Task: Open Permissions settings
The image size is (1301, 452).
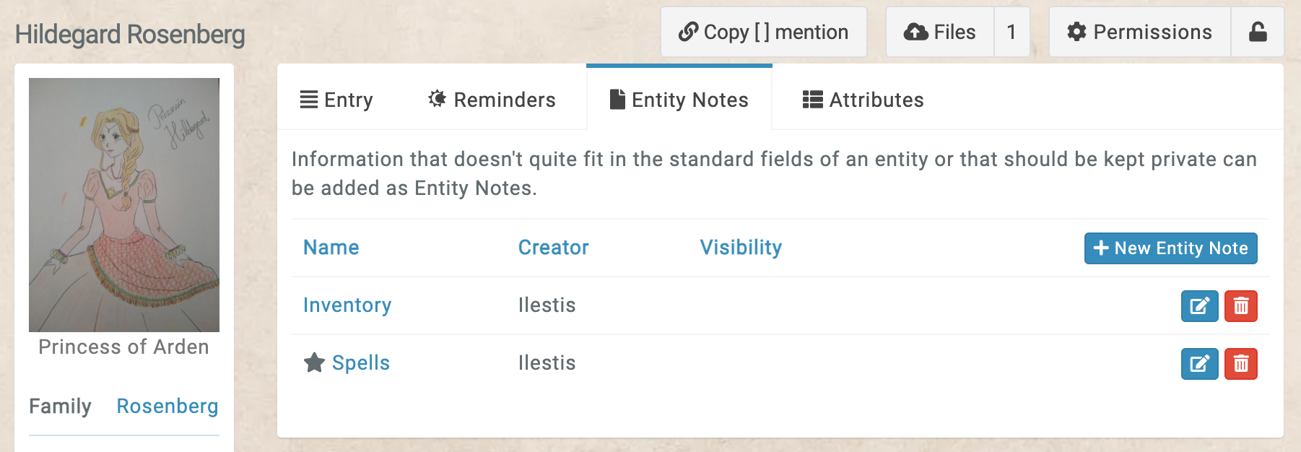Action: pyautogui.click(x=1140, y=32)
